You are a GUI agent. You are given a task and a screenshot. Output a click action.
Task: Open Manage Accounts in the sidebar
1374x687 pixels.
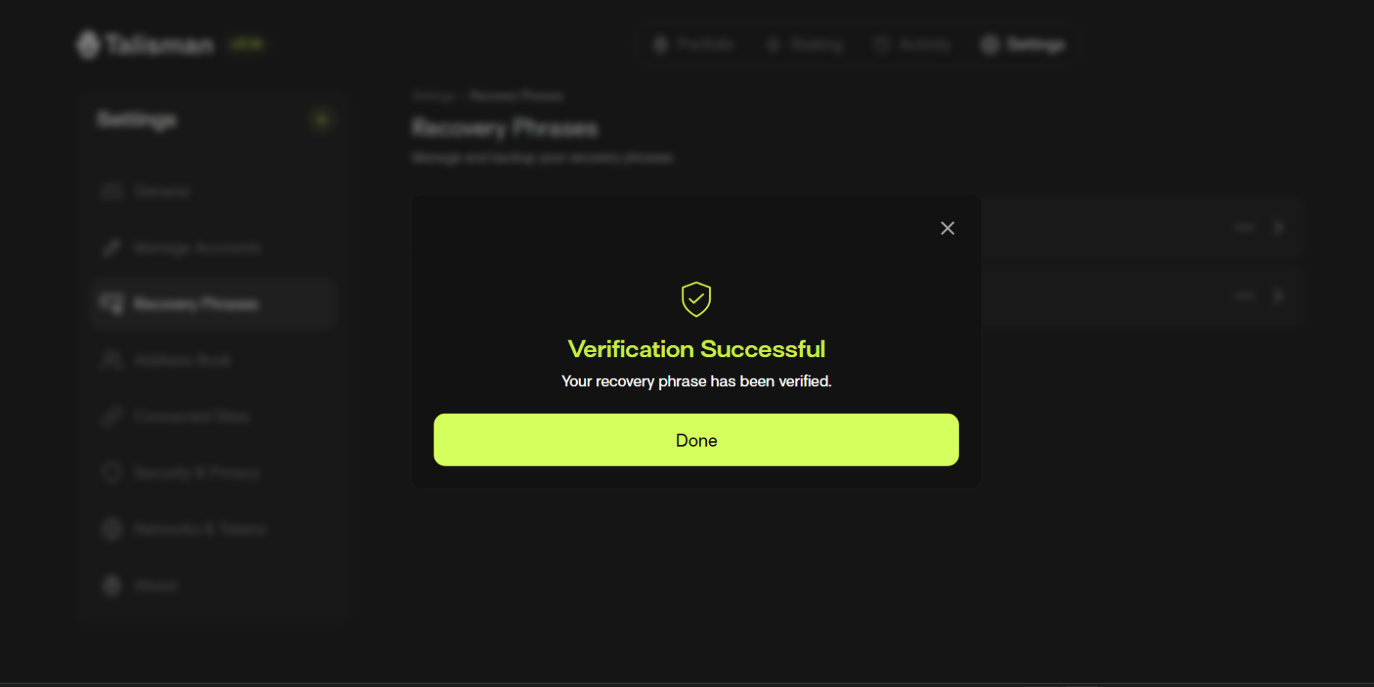[197, 247]
